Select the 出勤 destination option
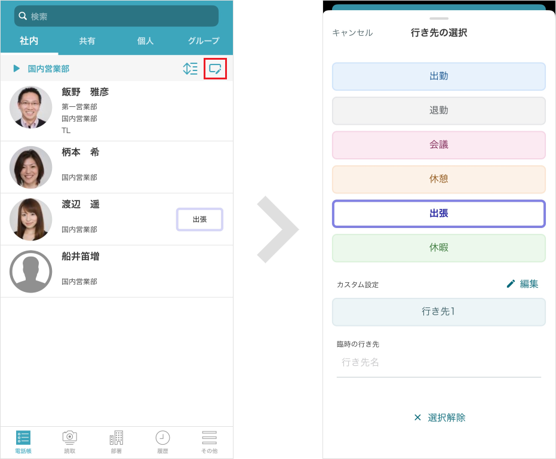556x459 pixels. (439, 76)
